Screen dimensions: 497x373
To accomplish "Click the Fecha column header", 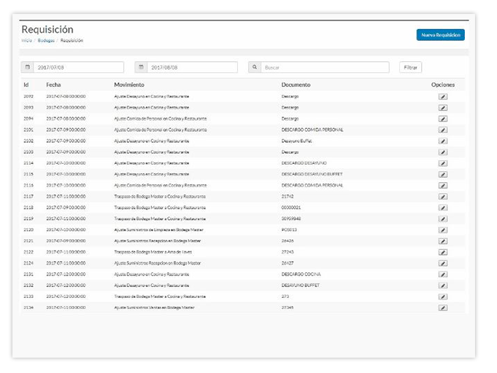I will pos(53,85).
